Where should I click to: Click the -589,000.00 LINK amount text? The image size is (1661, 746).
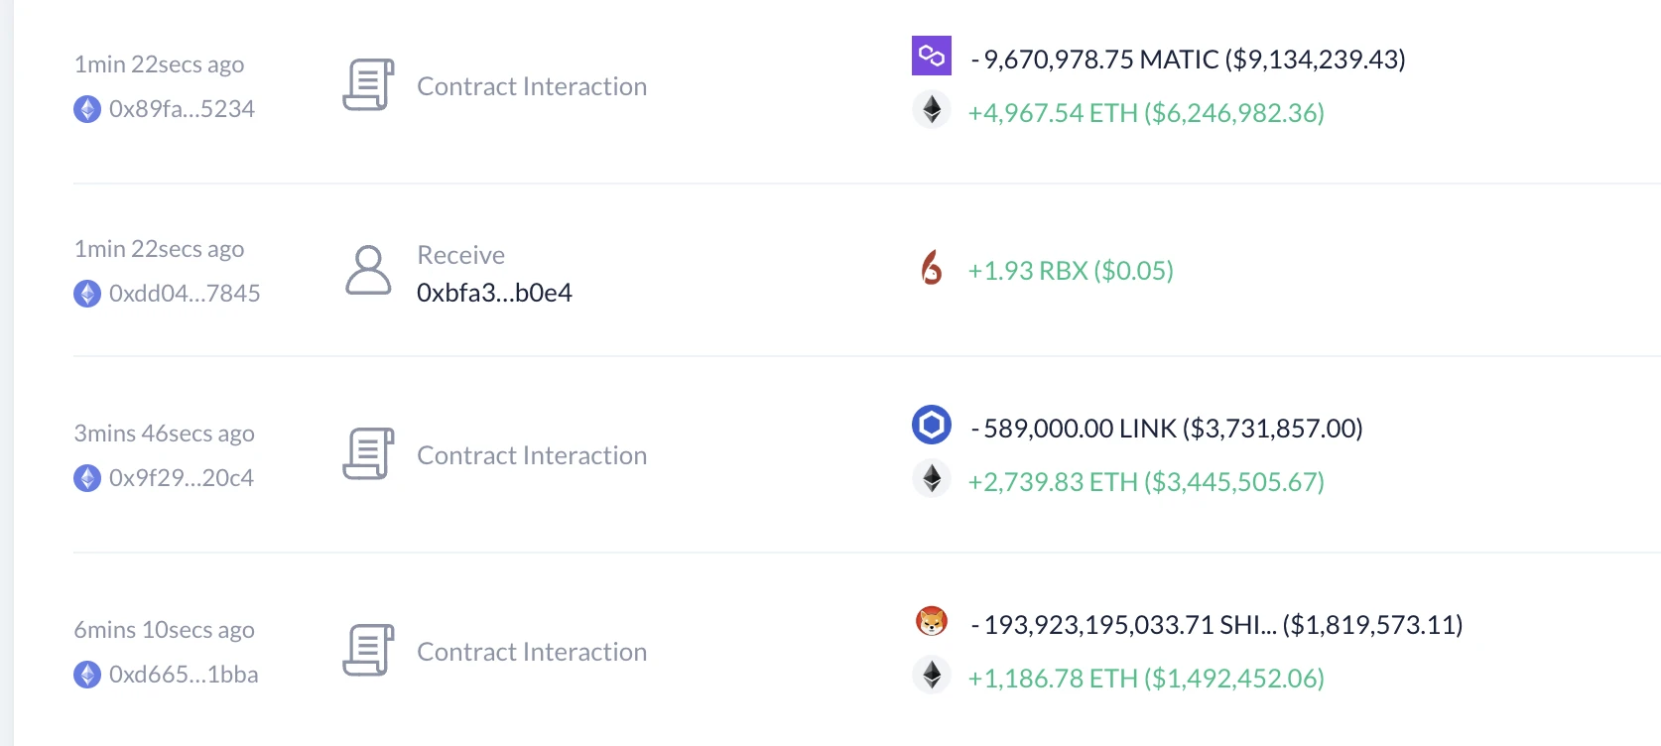(x=1167, y=429)
